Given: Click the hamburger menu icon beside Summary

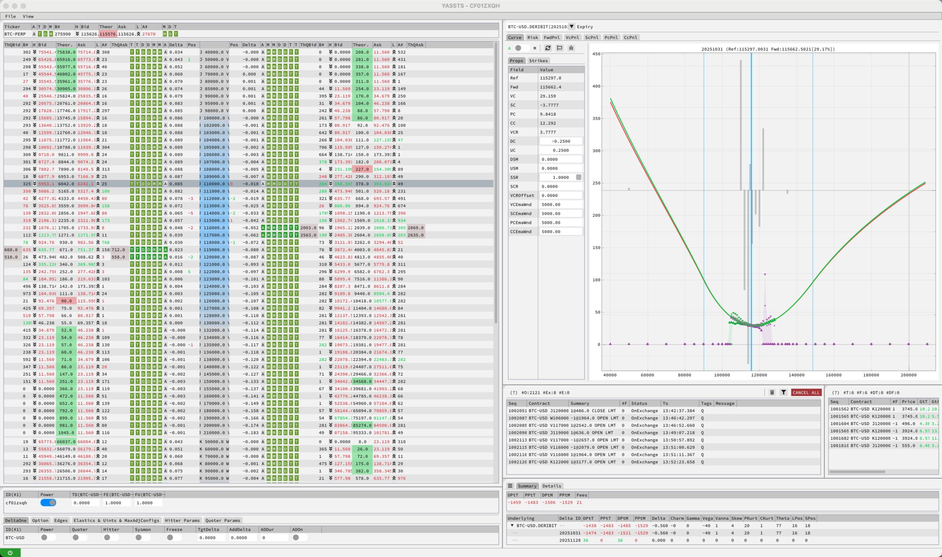Looking at the screenshot, I should tap(510, 486).
